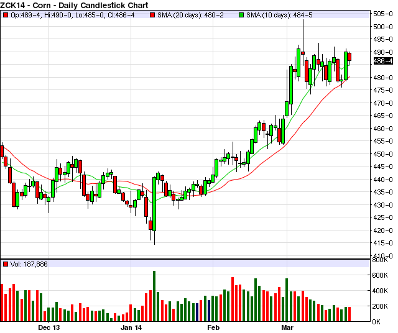Viewport: 398px width, 333px height.
Task: Click the red Vol legend swatch
Action: 6,264
